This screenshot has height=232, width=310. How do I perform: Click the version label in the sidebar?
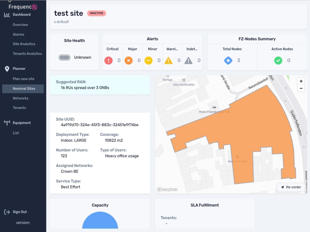point(23,223)
